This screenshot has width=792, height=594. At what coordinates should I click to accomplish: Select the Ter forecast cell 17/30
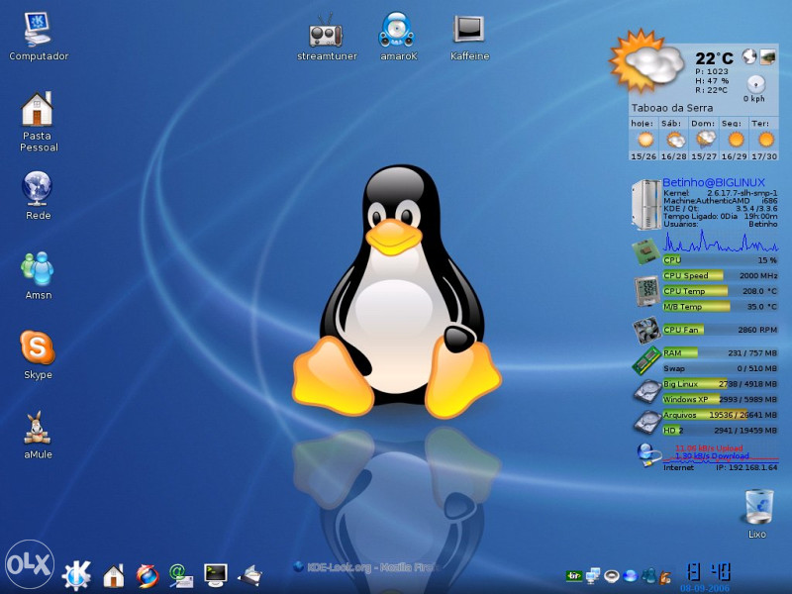point(763,140)
